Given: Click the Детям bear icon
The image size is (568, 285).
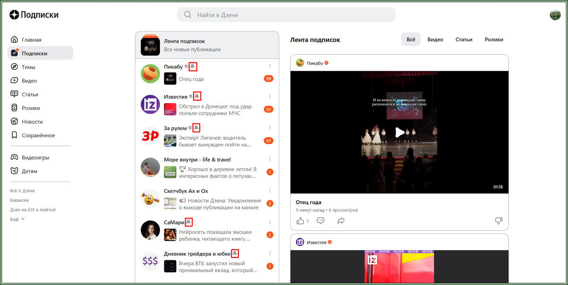Looking at the screenshot, I should click(x=15, y=171).
